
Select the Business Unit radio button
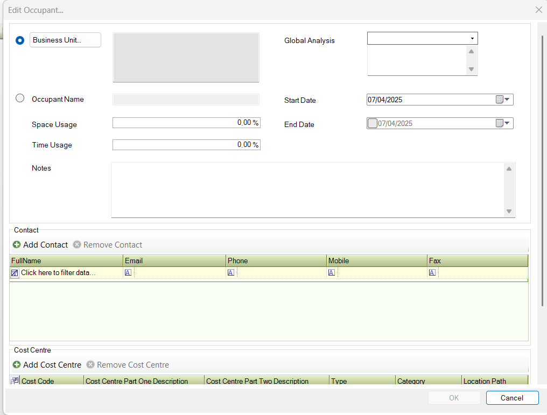point(20,40)
